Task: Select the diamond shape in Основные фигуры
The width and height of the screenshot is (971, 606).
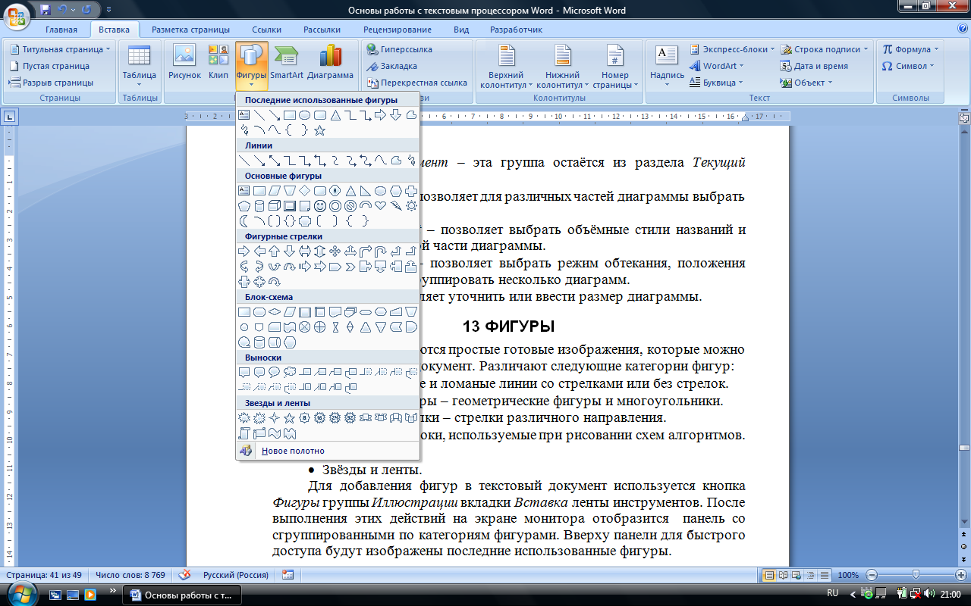Action: (x=304, y=191)
